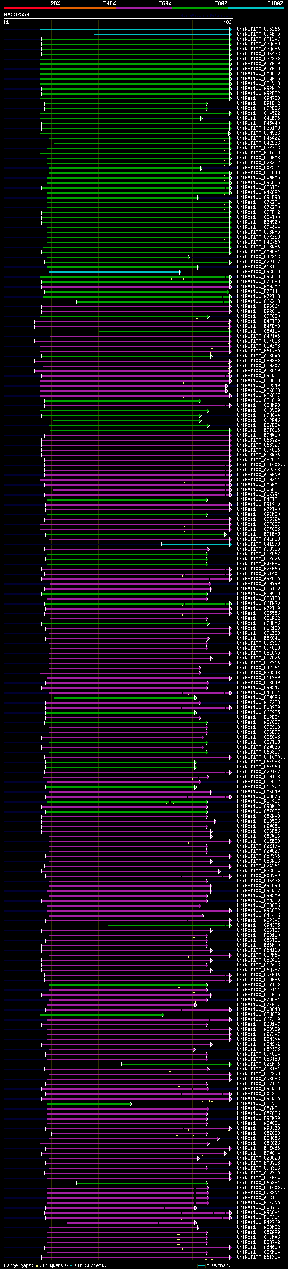The height and width of the screenshot is (1269, 288).
Task: Follow the UniRef100_Q9LZI9 link
Action: (258, 633)
